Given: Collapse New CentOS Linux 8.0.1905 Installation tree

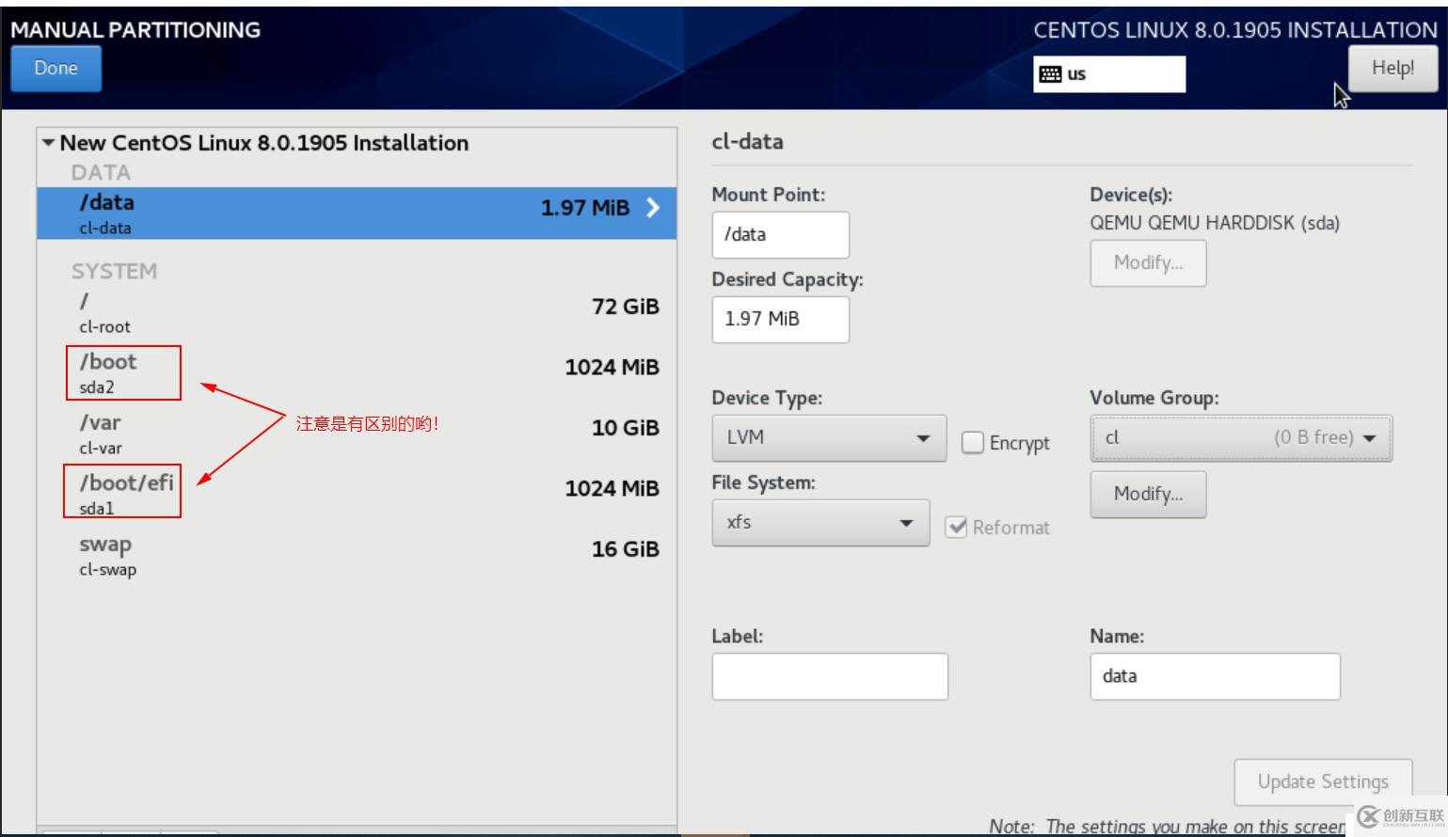Looking at the screenshot, I should point(48,143).
